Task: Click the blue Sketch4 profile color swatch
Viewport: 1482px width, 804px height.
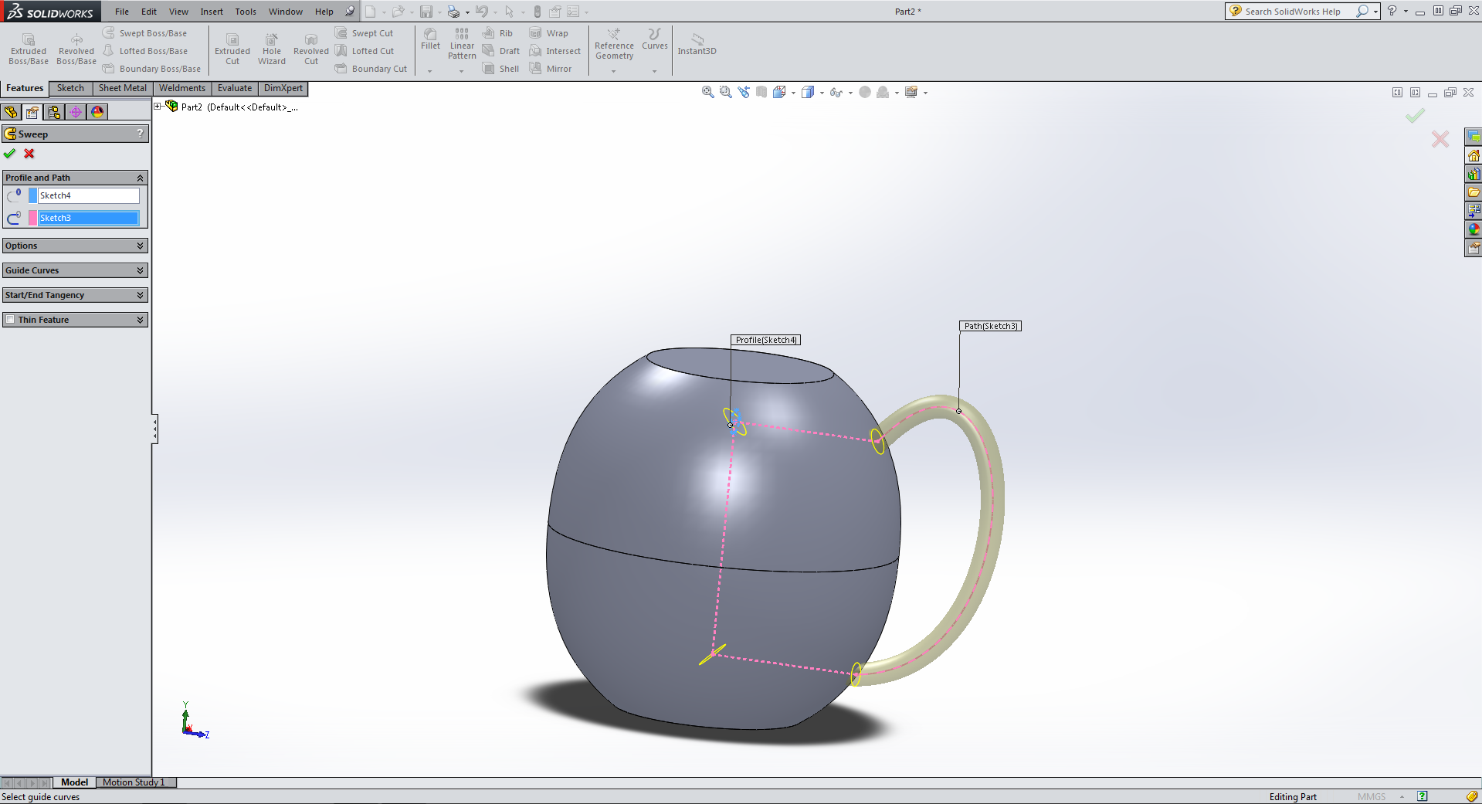Action: click(32, 195)
